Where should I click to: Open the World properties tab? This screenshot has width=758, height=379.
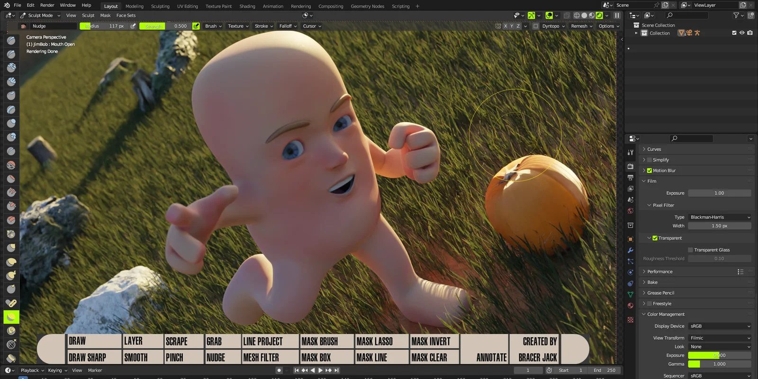pos(631,211)
